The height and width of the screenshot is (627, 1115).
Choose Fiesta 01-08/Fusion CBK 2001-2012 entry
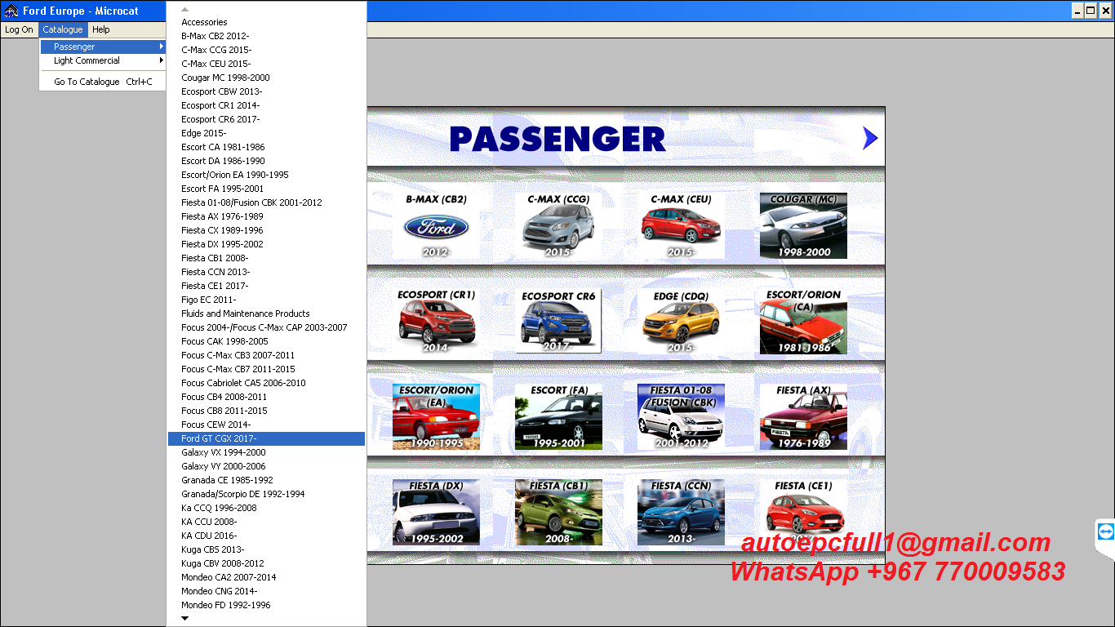coord(266,202)
